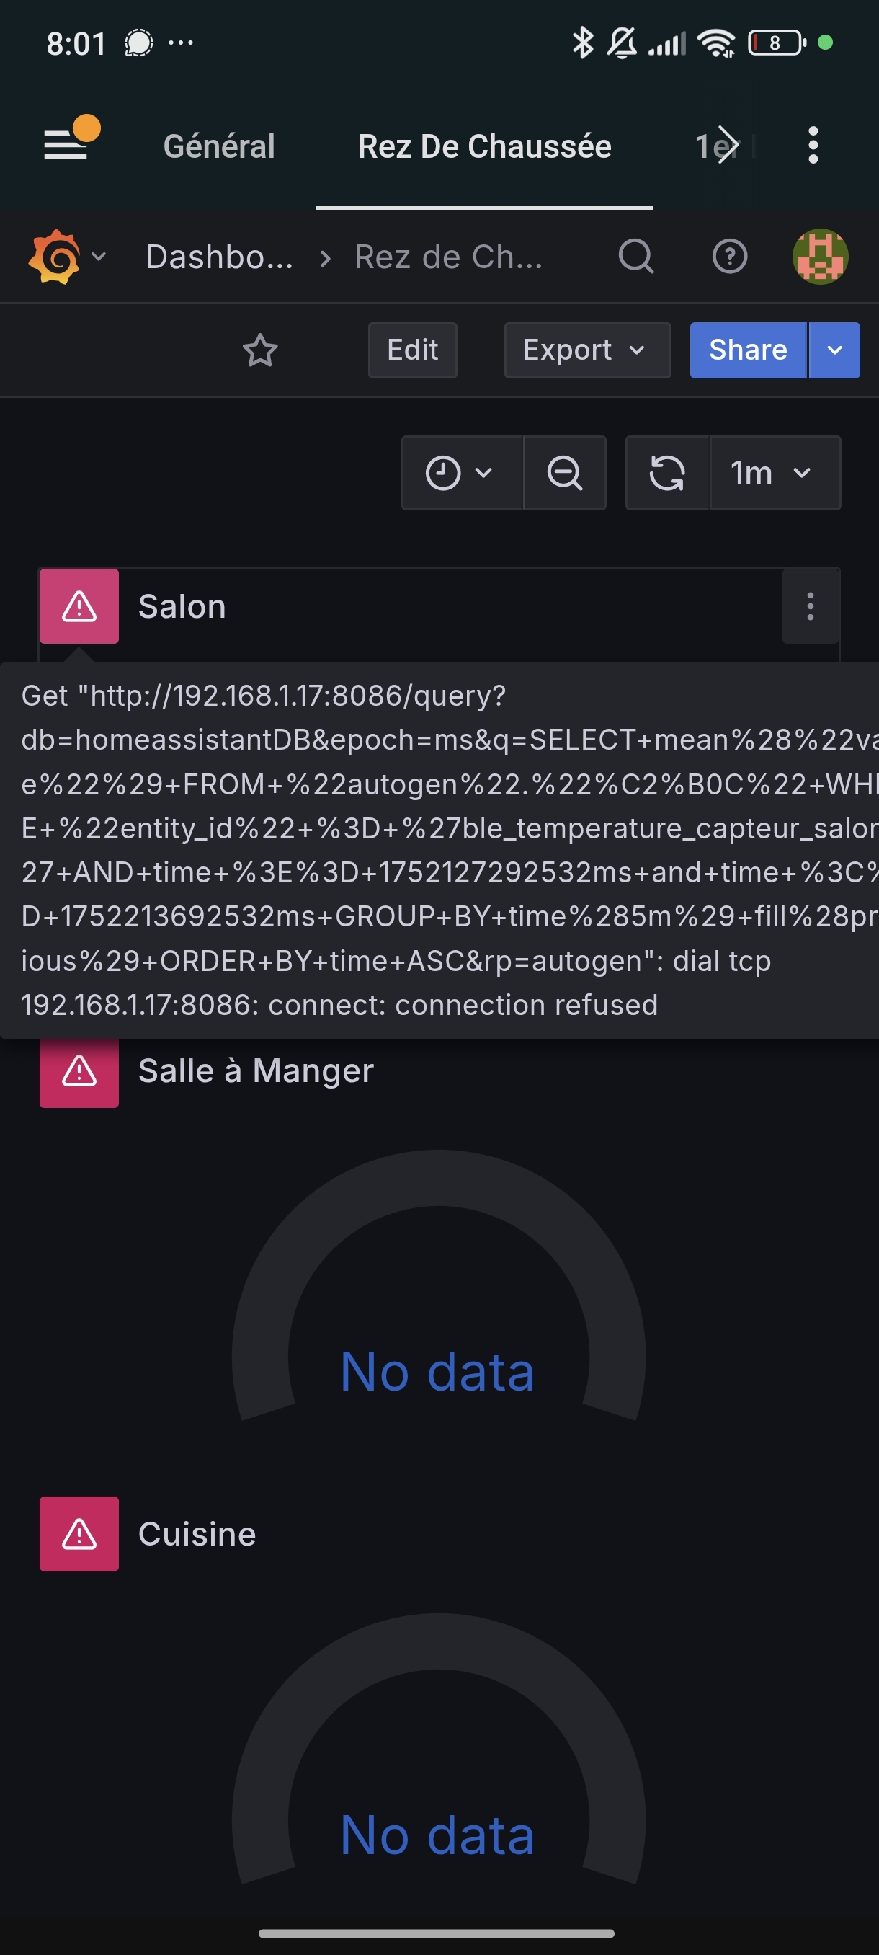Viewport: 879px width, 1955px height.
Task: Switch to the Général tab
Action: [x=219, y=146]
